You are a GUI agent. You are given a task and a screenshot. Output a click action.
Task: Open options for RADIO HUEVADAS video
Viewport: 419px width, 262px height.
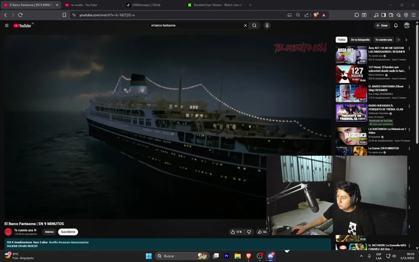pyautogui.click(x=409, y=106)
